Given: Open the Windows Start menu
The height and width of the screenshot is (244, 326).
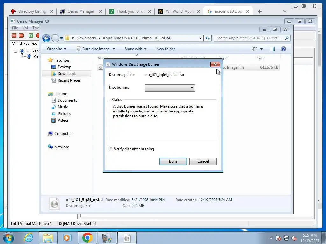Looking at the screenshot, I should (8, 238).
